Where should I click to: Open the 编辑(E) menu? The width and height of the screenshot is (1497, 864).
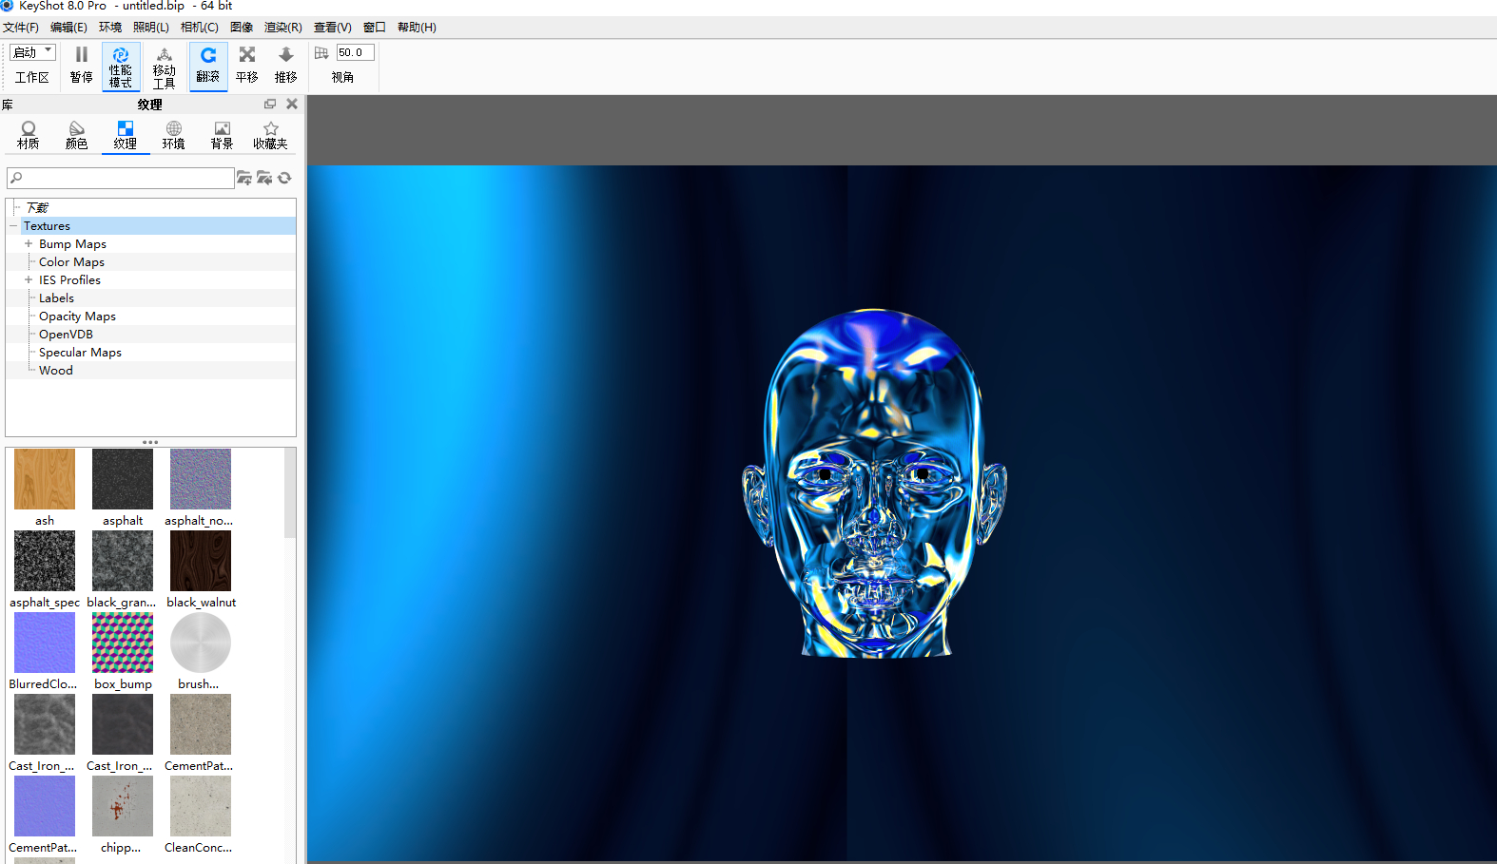click(x=68, y=28)
